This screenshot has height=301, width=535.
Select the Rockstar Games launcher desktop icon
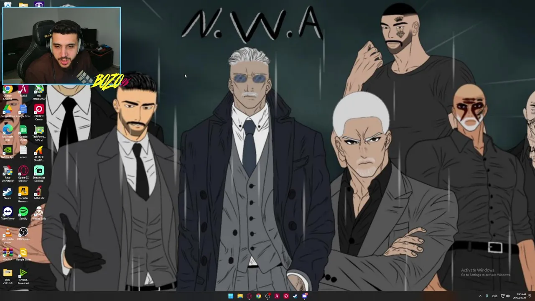coord(23,194)
